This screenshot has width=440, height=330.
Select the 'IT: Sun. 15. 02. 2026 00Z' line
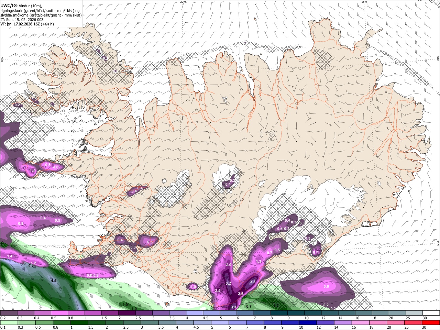point(22,20)
